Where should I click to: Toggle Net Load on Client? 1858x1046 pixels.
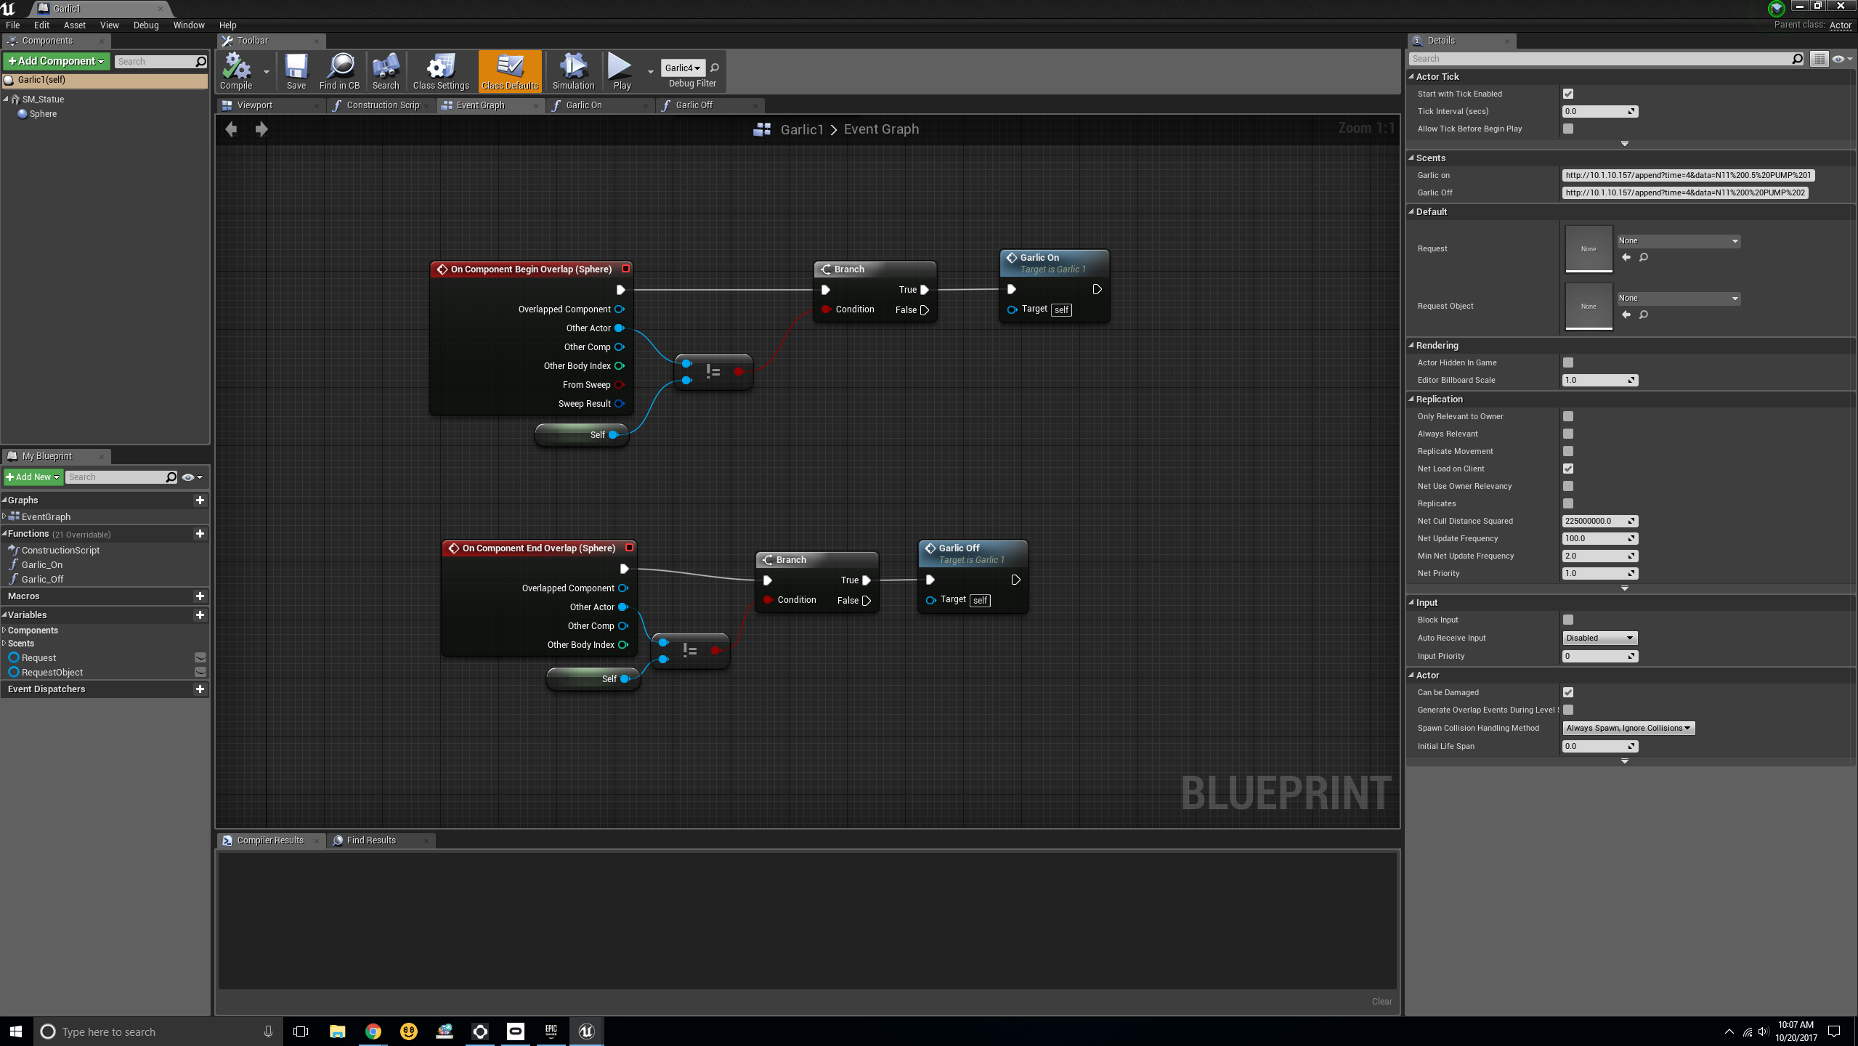click(x=1568, y=469)
